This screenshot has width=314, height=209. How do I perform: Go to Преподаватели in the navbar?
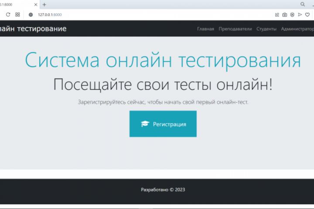(x=235, y=29)
